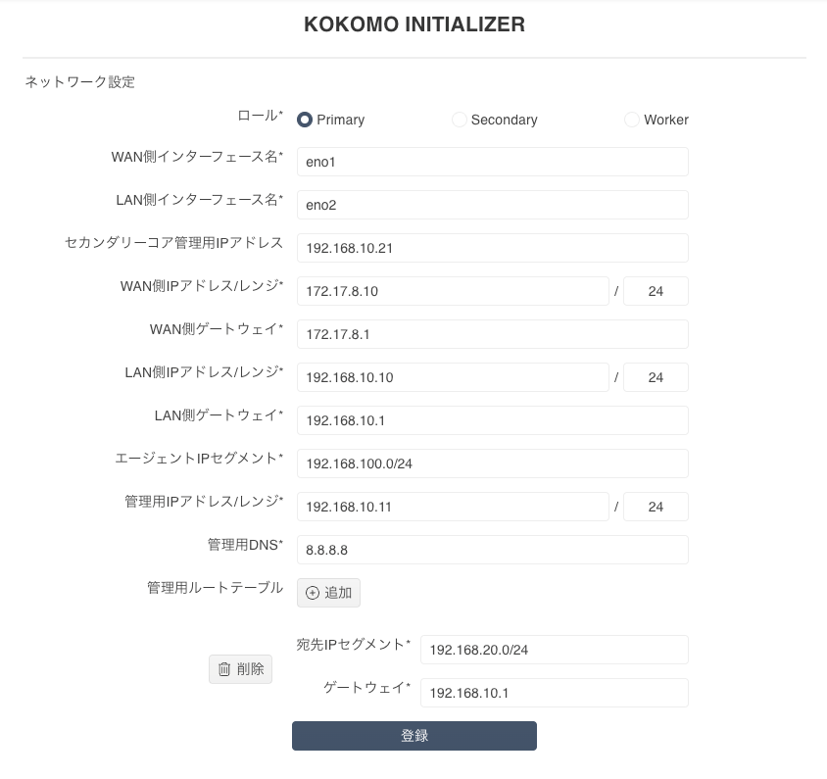Click the plus icon on 追加 button
The height and width of the screenshot is (779, 827).
point(313,593)
